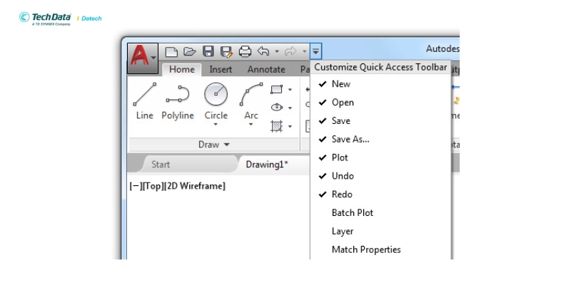Switch to the Home ribbon tab
The image size is (571, 285).
tap(182, 69)
